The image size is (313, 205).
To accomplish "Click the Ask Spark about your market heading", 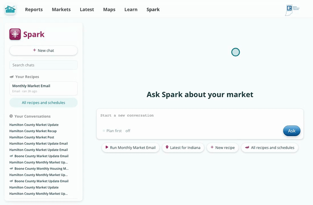I will pyautogui.click(x=200, y=95).
